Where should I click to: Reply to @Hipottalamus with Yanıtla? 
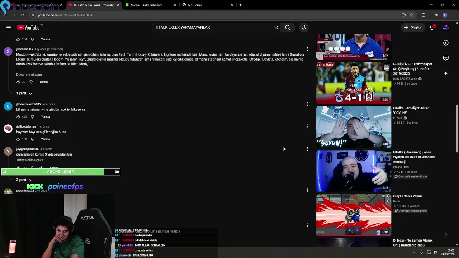(x=46, y=139)
